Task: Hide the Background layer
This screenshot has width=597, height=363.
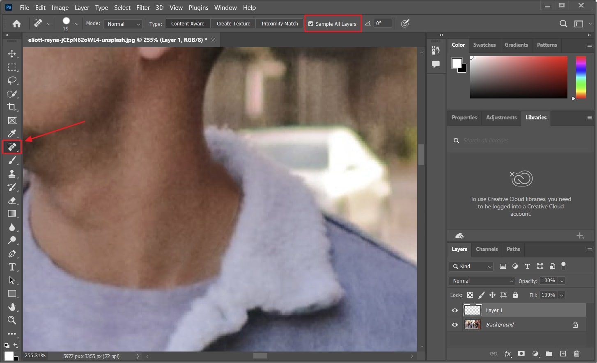Action: (455, 324)
